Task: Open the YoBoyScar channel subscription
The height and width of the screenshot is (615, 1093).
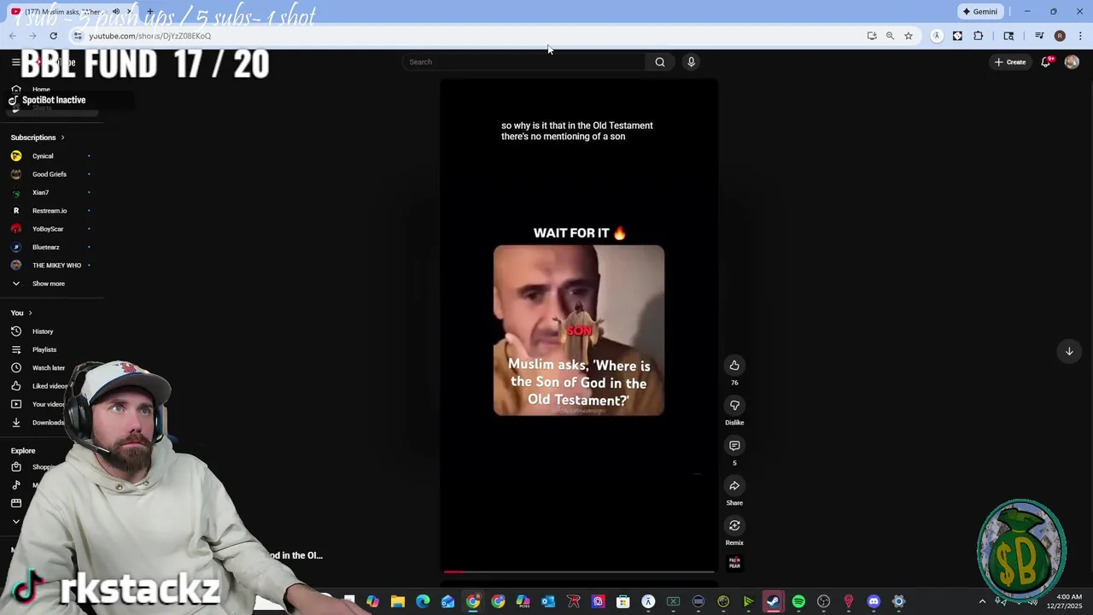Action: (x=51, y=229)
